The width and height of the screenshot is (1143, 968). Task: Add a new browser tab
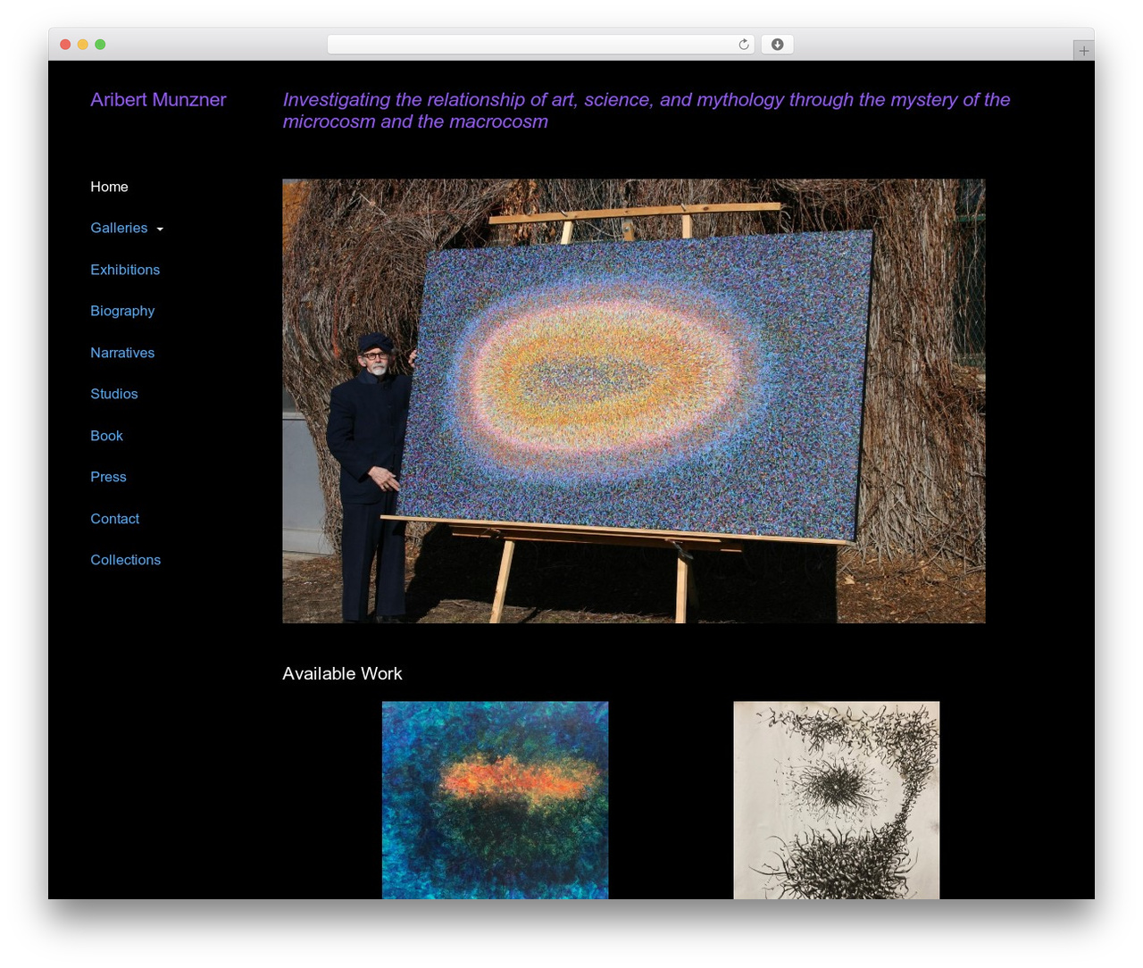pos(1083,51)
